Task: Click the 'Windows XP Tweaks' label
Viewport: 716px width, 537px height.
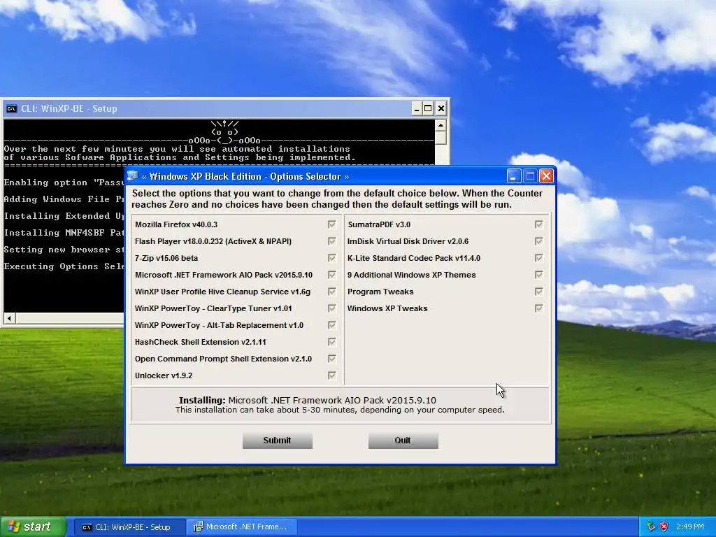Action: tap(387, 308)
